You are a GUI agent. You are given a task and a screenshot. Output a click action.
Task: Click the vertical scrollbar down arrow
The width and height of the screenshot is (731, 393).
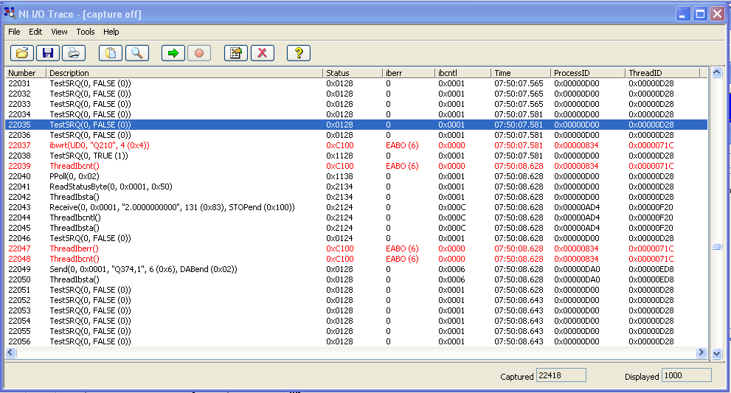click(x=716, y=353)
